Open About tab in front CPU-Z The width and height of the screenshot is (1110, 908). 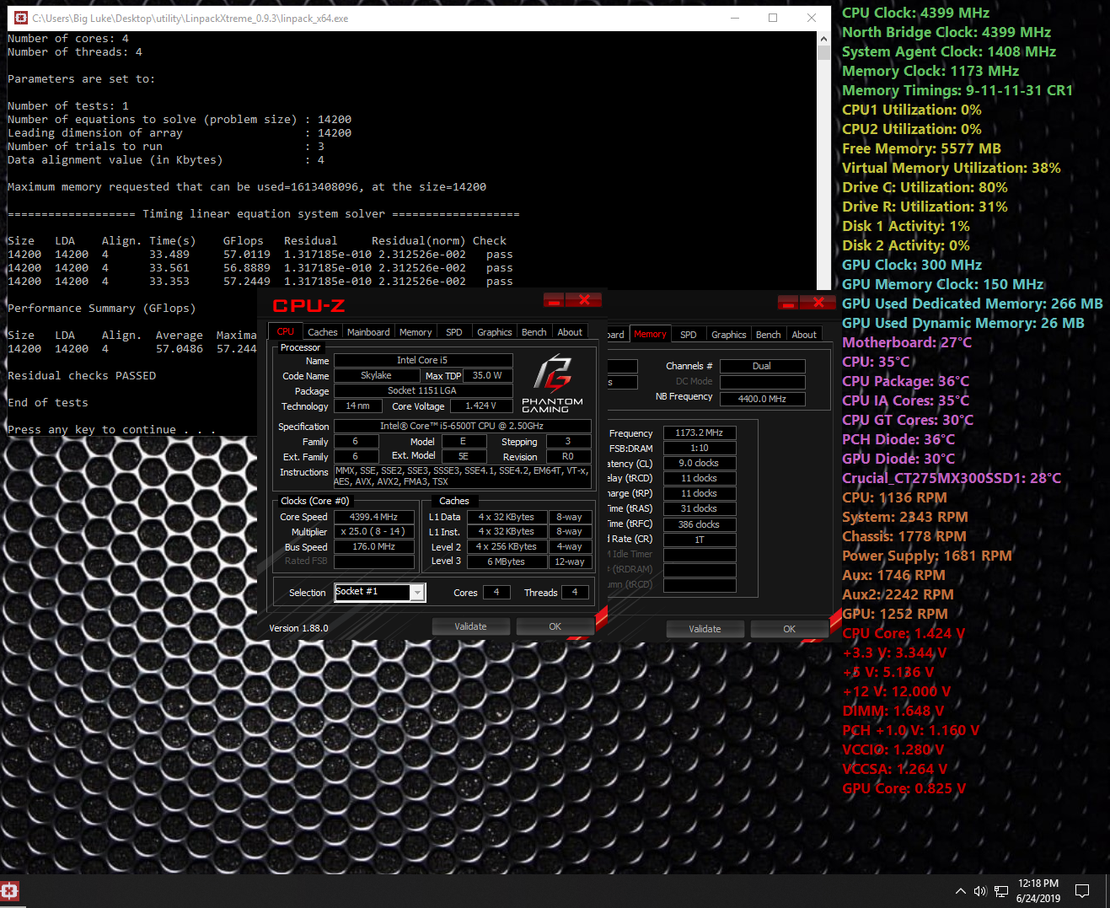[x=570, y=332]
